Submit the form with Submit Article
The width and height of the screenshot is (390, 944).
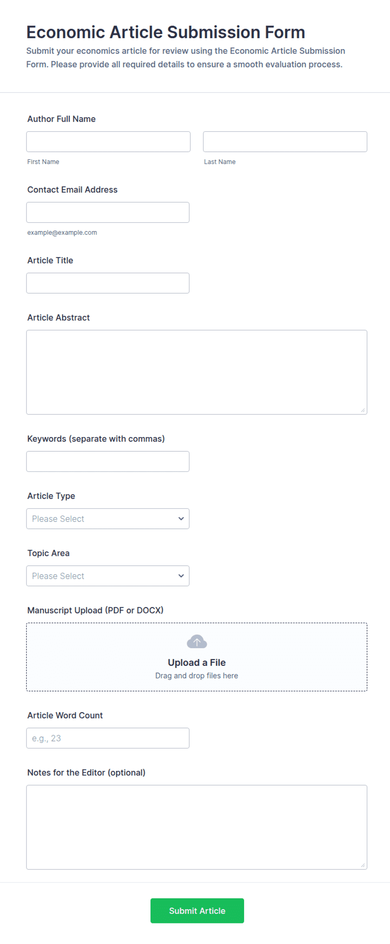pos(197,911)
